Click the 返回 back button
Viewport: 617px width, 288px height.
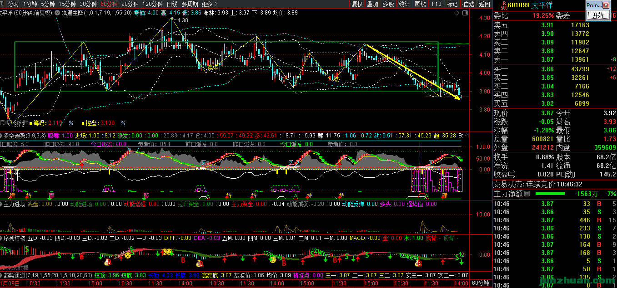(x=485, y=4)
